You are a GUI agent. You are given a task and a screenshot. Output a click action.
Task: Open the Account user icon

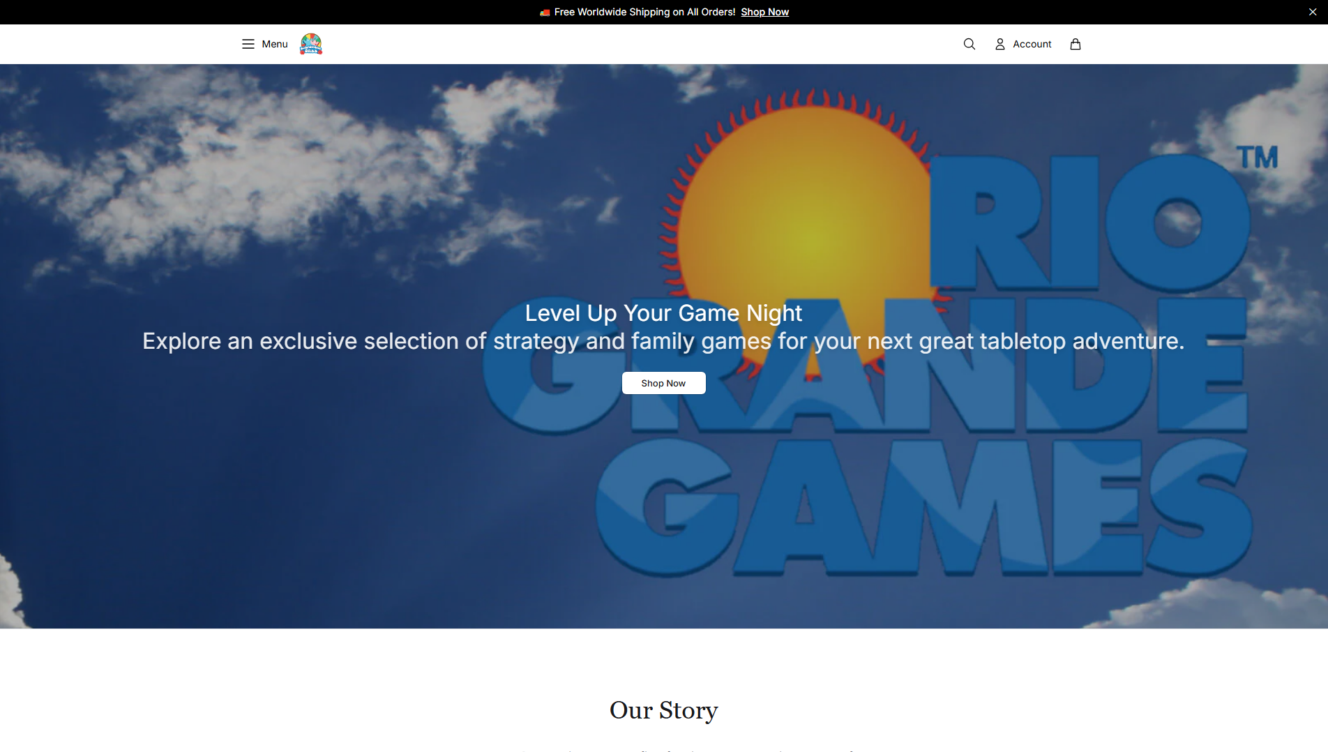coord(1000,44)
